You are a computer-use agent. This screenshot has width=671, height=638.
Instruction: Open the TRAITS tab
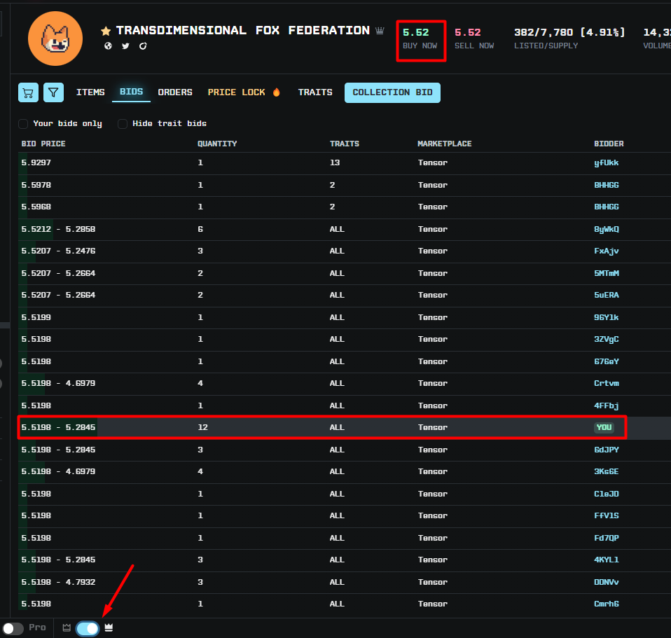(315, 92)
